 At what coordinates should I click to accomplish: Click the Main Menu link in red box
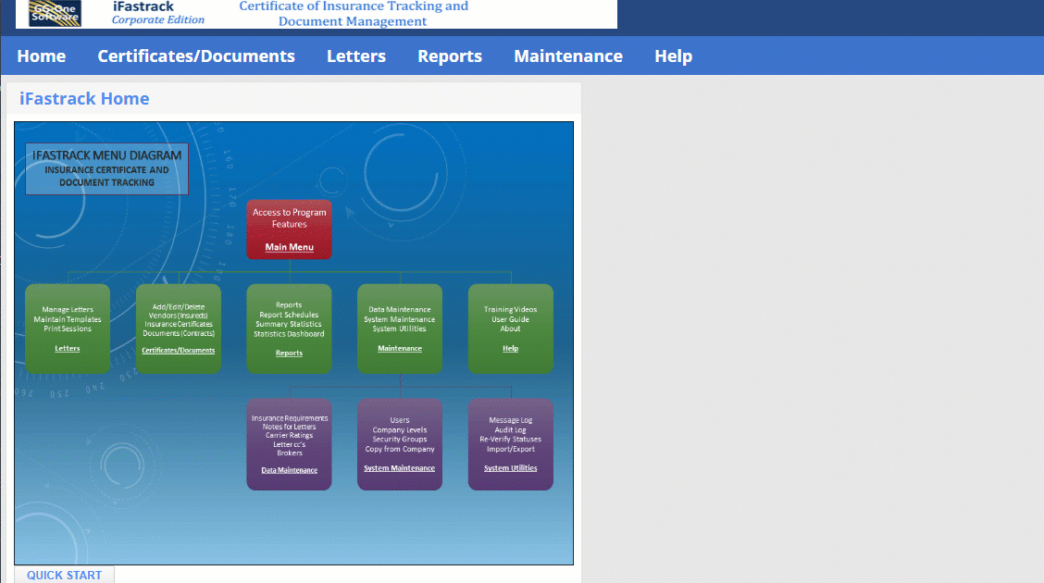[289, 247]
